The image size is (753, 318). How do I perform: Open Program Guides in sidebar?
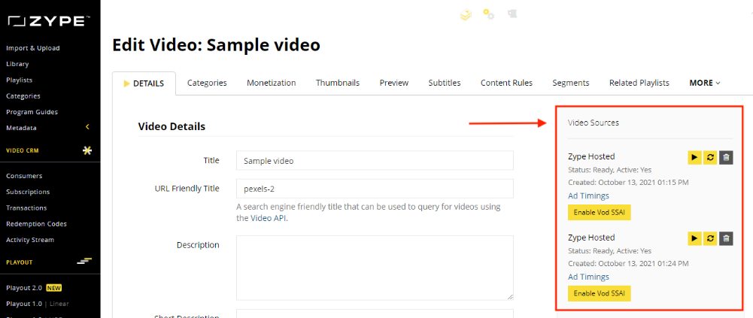point(32,112)
